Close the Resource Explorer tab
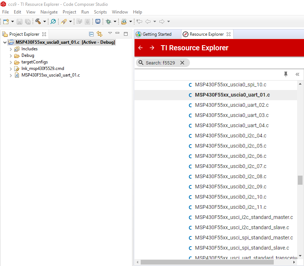The width and height of the screenshot is (304, 266). point(229,34)
